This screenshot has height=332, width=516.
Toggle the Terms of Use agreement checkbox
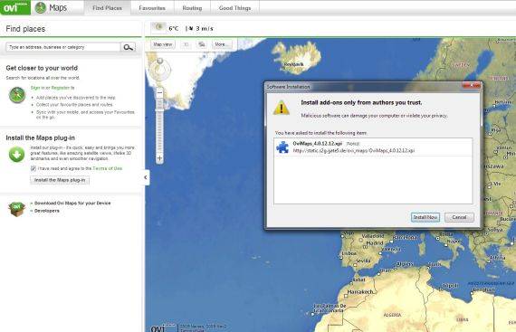(x=33, y=168)
